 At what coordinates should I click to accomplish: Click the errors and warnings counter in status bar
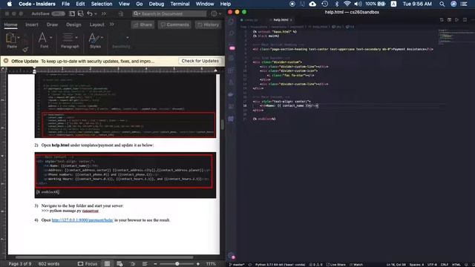pos(315,265)
